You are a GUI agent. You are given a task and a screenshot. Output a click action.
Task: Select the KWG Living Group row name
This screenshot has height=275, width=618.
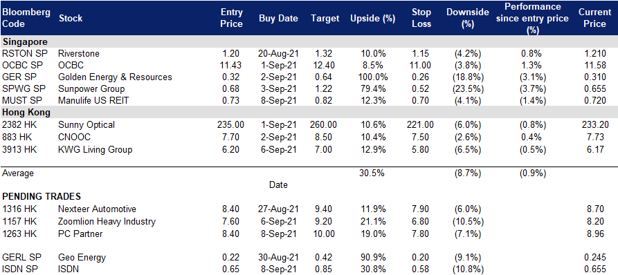95,149
